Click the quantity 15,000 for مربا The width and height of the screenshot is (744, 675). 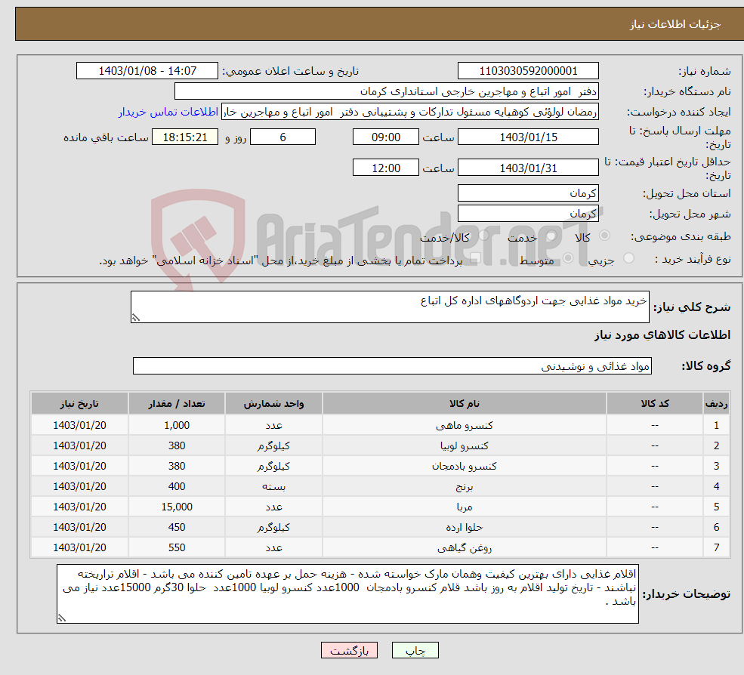pyautogui.click(x=177, y=507)
